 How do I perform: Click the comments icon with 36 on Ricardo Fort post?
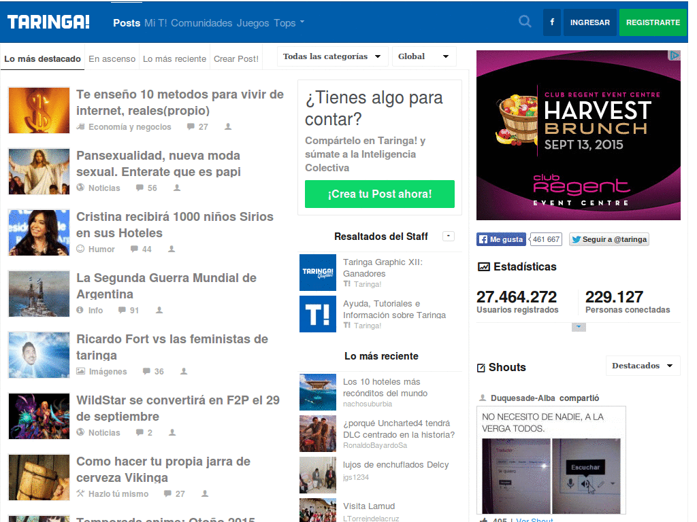pos(146,371)
